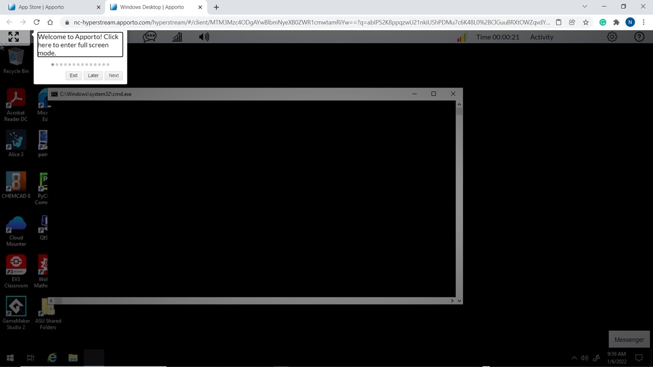Click the address bar URL field
This screenshot has width=653, height=367.
point(312,22)
